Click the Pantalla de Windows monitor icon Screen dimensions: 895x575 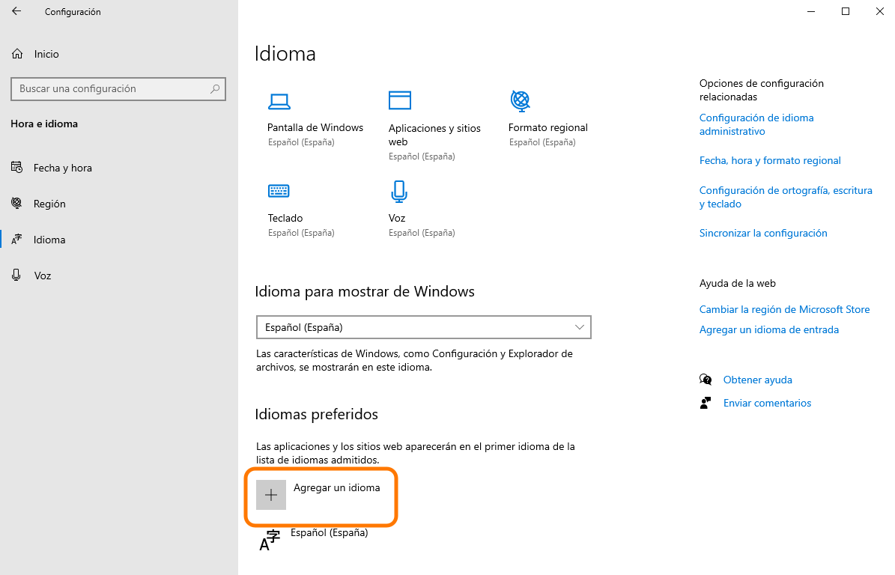(x=279, y=101)
